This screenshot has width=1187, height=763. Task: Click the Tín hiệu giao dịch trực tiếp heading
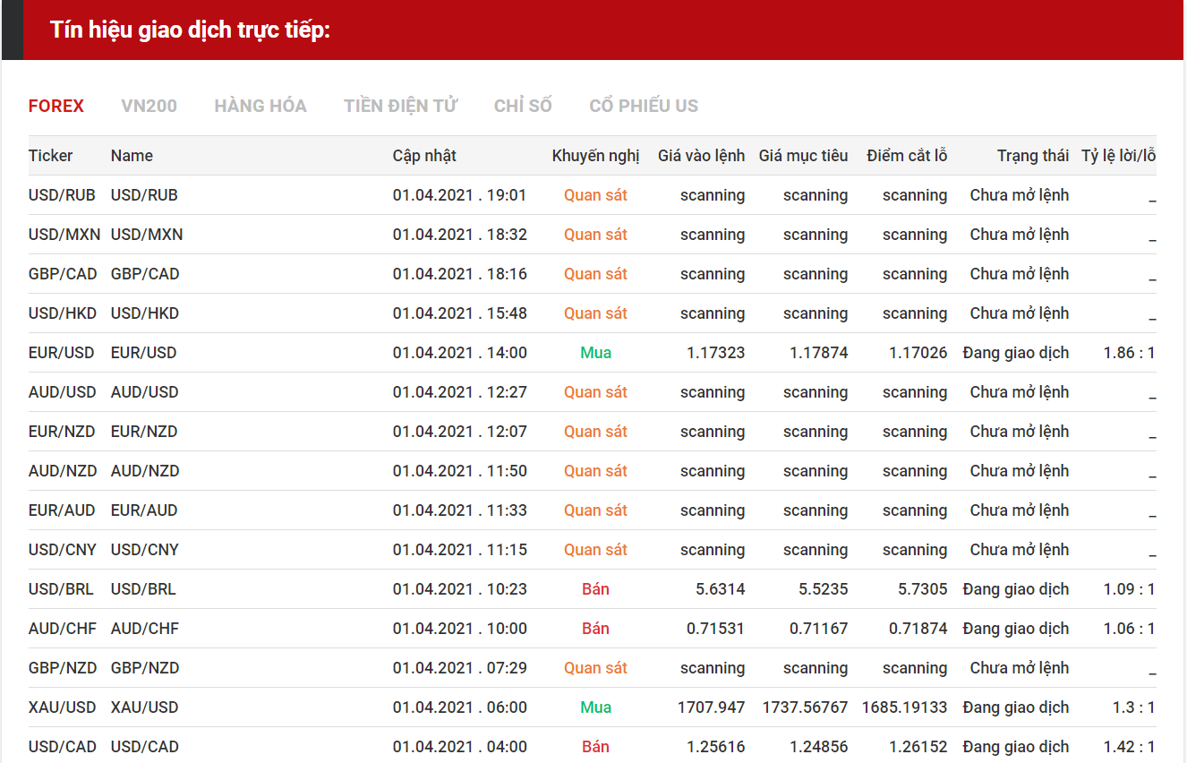191,30
